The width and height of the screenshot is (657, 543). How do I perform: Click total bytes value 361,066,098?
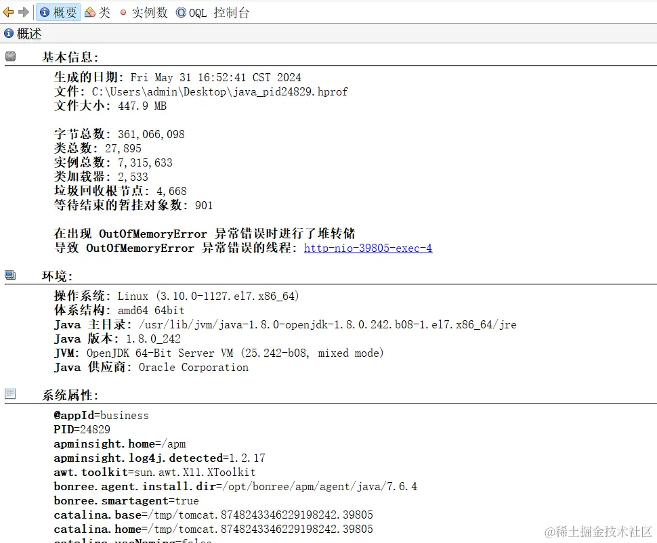[x=151, y=135]
